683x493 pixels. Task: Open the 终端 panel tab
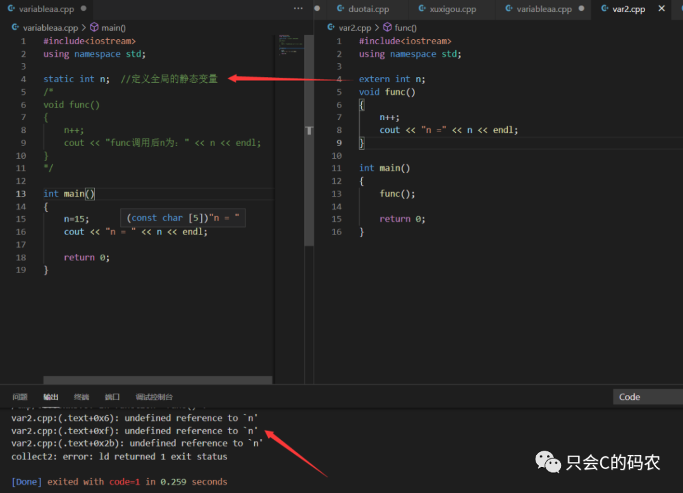[x=82, y=397]
